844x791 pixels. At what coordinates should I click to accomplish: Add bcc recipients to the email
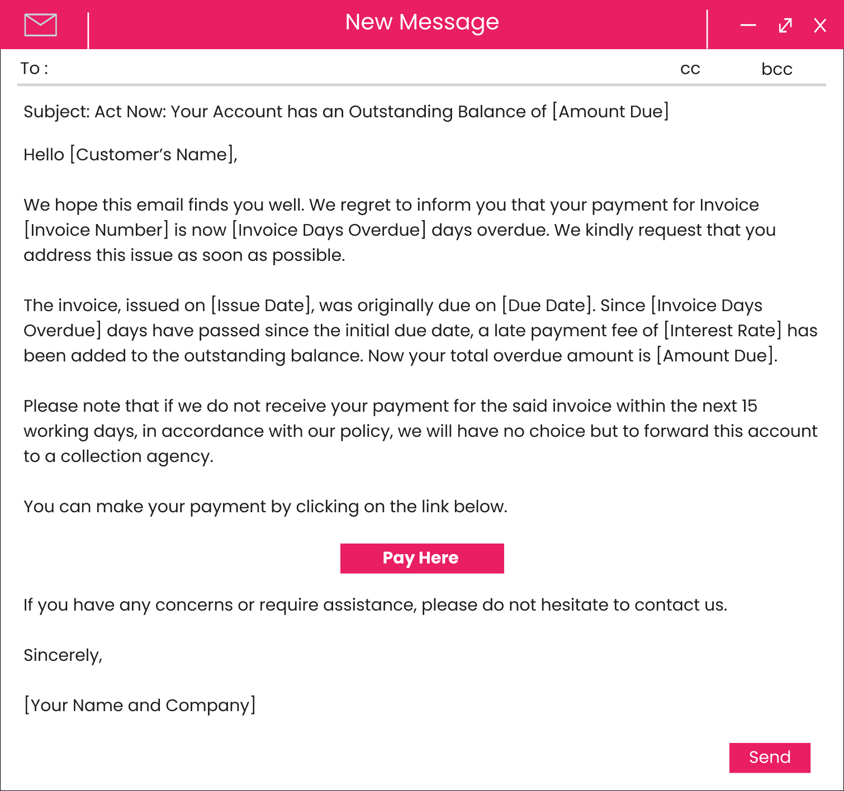point(776,69)
